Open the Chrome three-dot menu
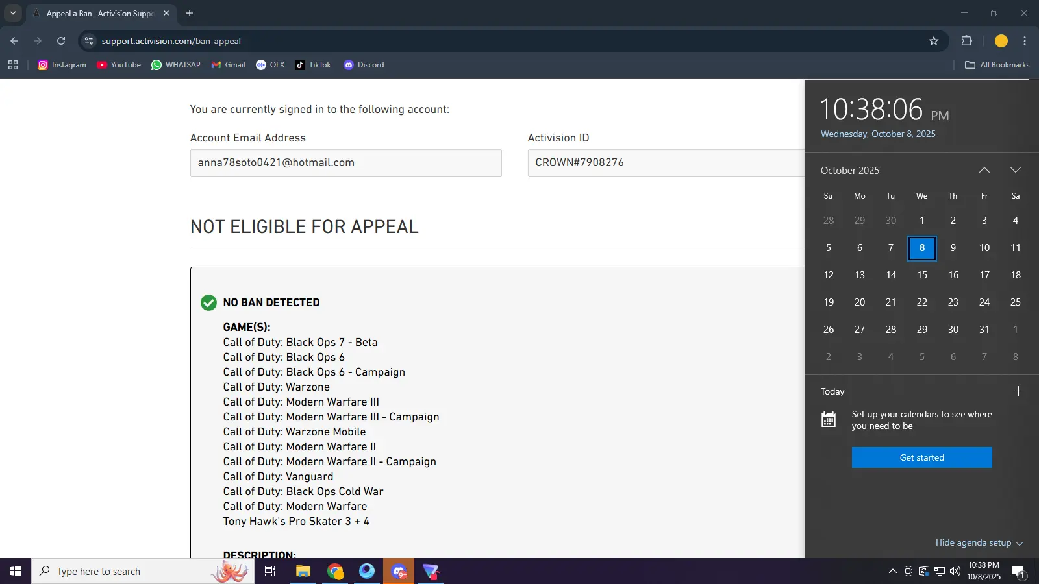Viewport: 1039px width, 584px height. point(1025,41)
